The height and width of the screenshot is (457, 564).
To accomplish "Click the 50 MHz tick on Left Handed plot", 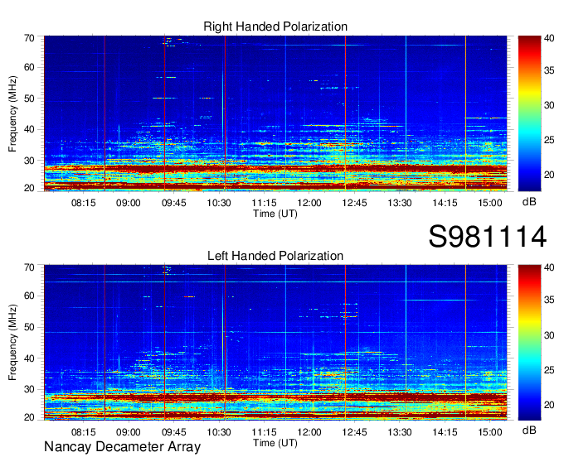I will tap(29, 327).
